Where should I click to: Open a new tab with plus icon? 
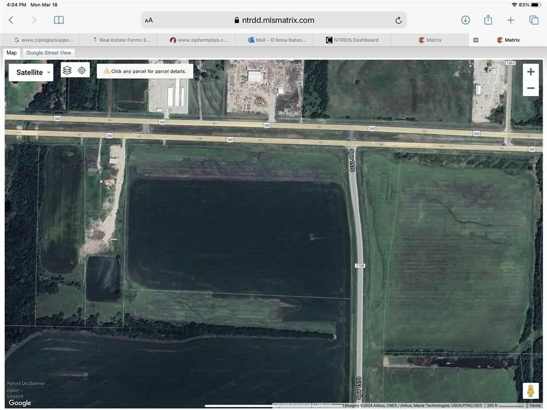pyautogui.click(x=511, y=20)
